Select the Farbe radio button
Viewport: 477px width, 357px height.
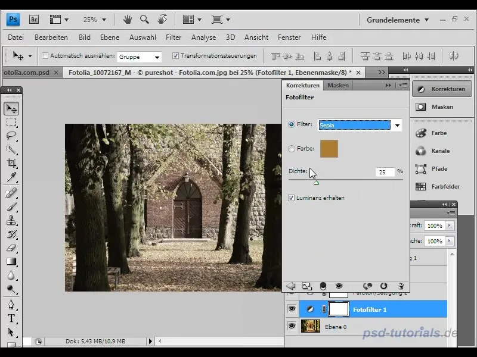292,149
